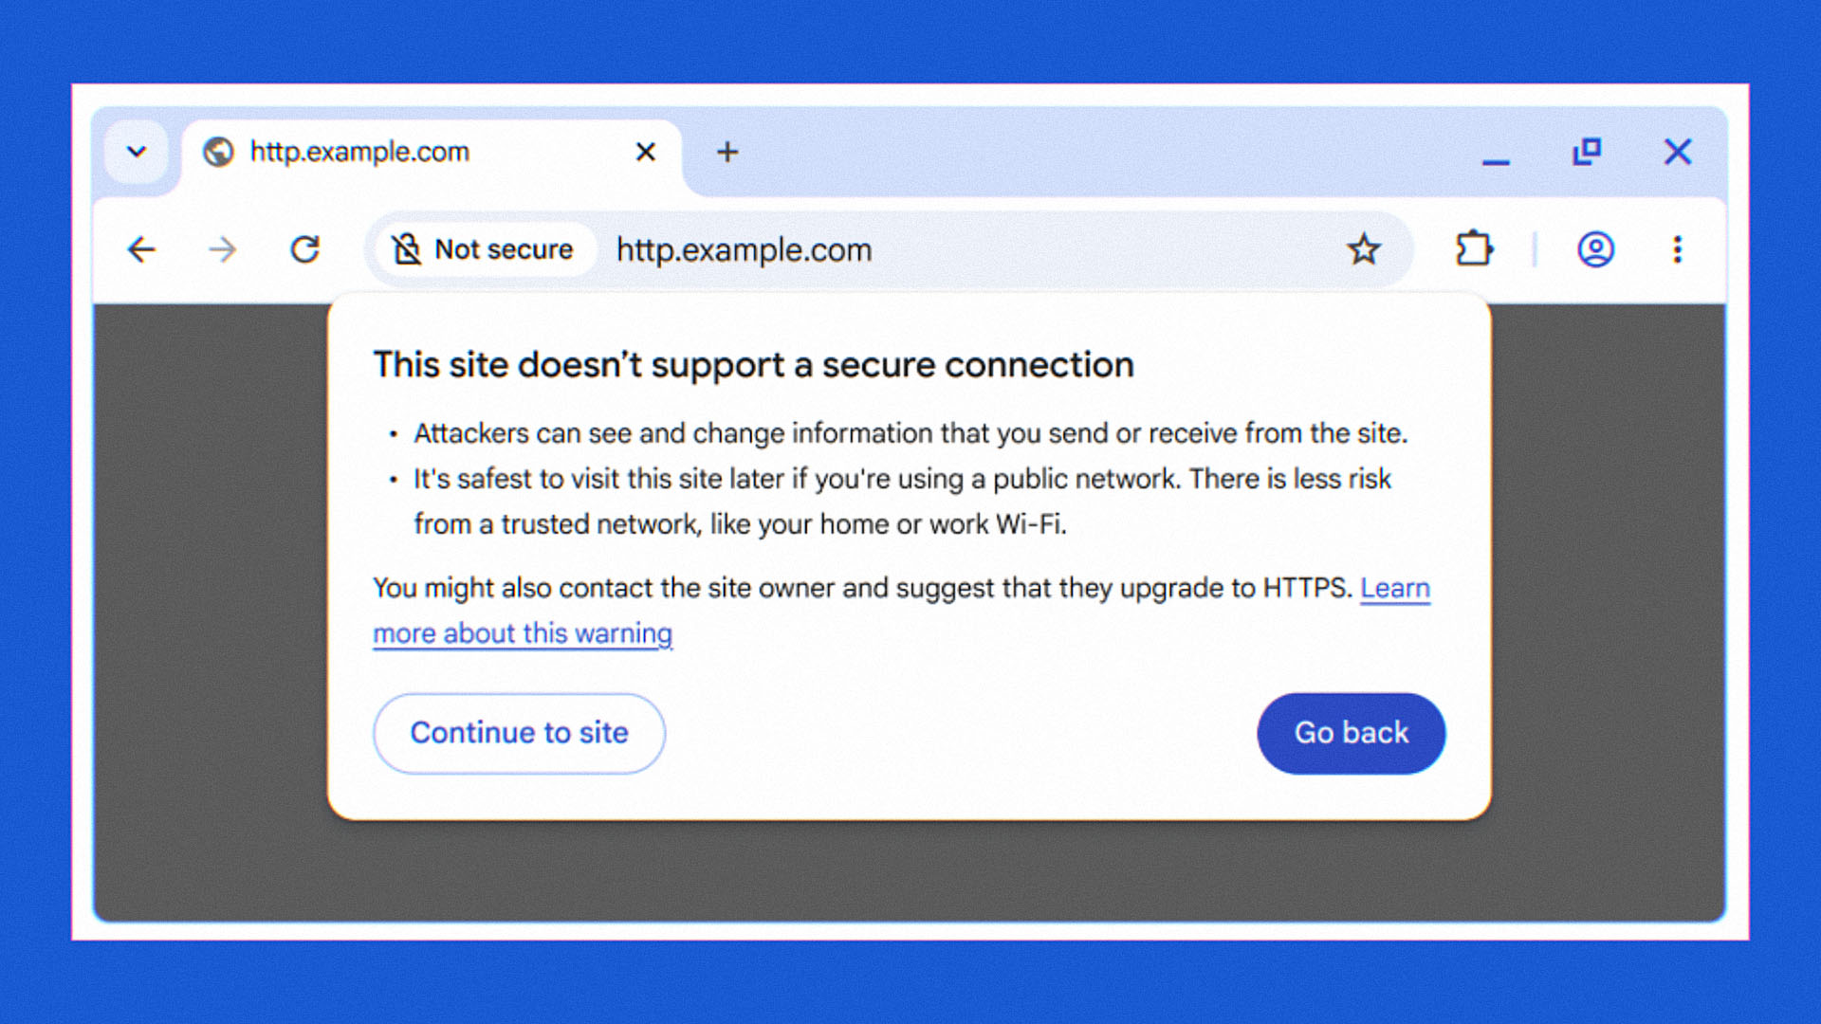The image size is (1821, 1024).
Task: Expand the tab search dropdown chevron
Action: coord(137,152)
